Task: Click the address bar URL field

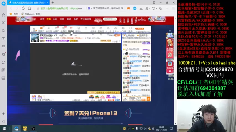Action: 62,9
